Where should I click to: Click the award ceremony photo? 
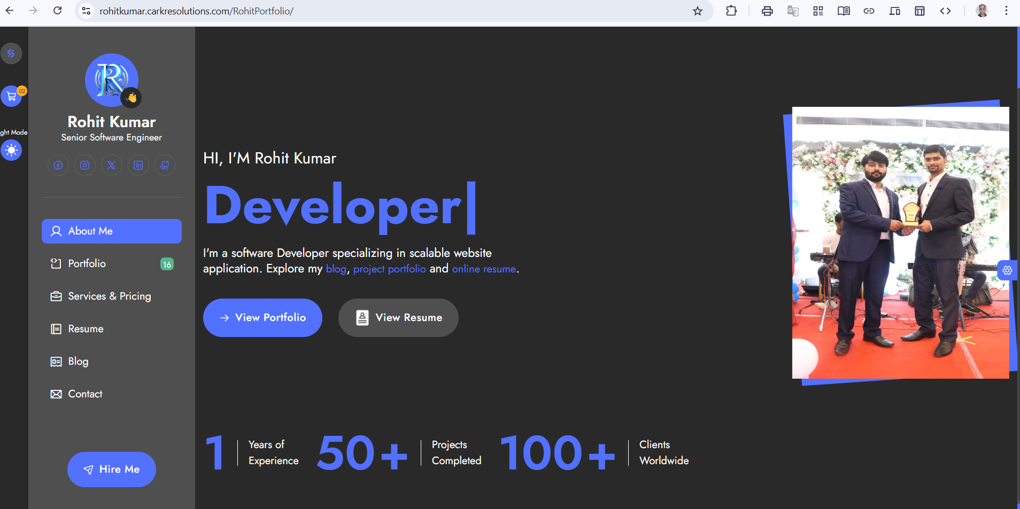pos(900,243)
